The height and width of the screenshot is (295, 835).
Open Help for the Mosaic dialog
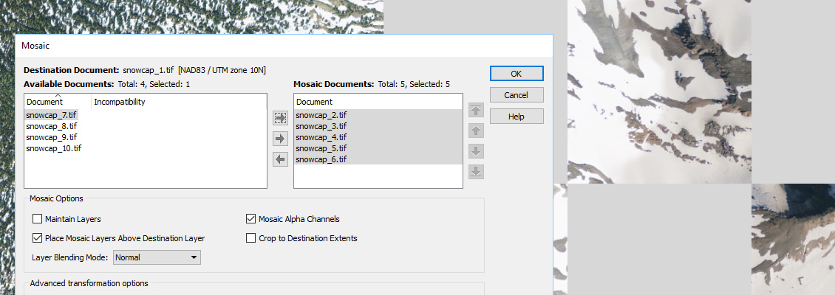coord(516,117)
